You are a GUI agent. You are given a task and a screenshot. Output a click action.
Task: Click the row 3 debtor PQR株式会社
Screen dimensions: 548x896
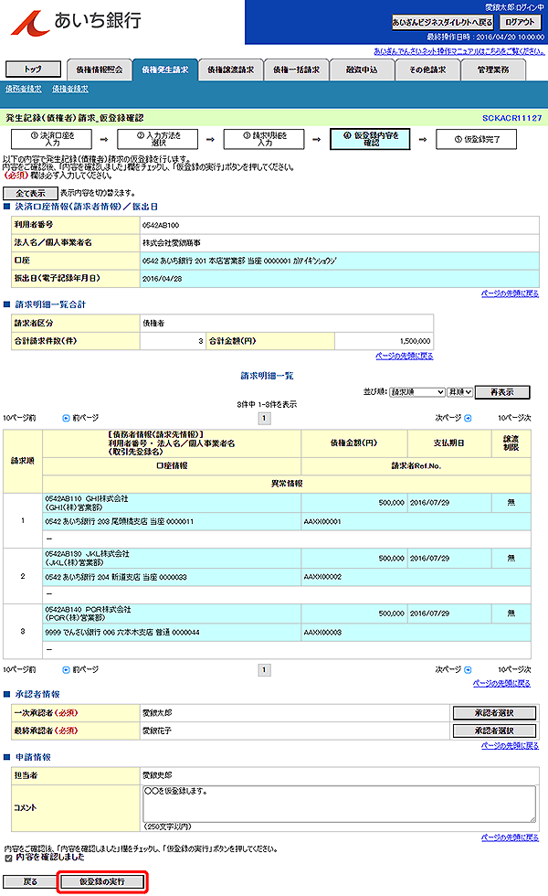pyautogui.click(x=109, y=610)
